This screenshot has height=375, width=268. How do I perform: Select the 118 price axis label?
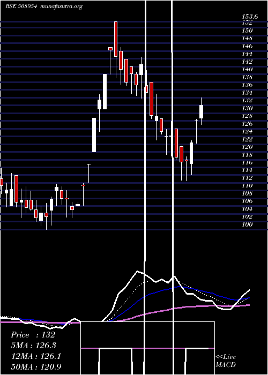coord(247,155)
